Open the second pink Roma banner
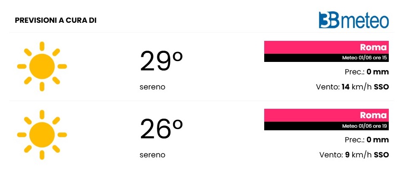Viewport: 403px width, 172px height. 326,115
